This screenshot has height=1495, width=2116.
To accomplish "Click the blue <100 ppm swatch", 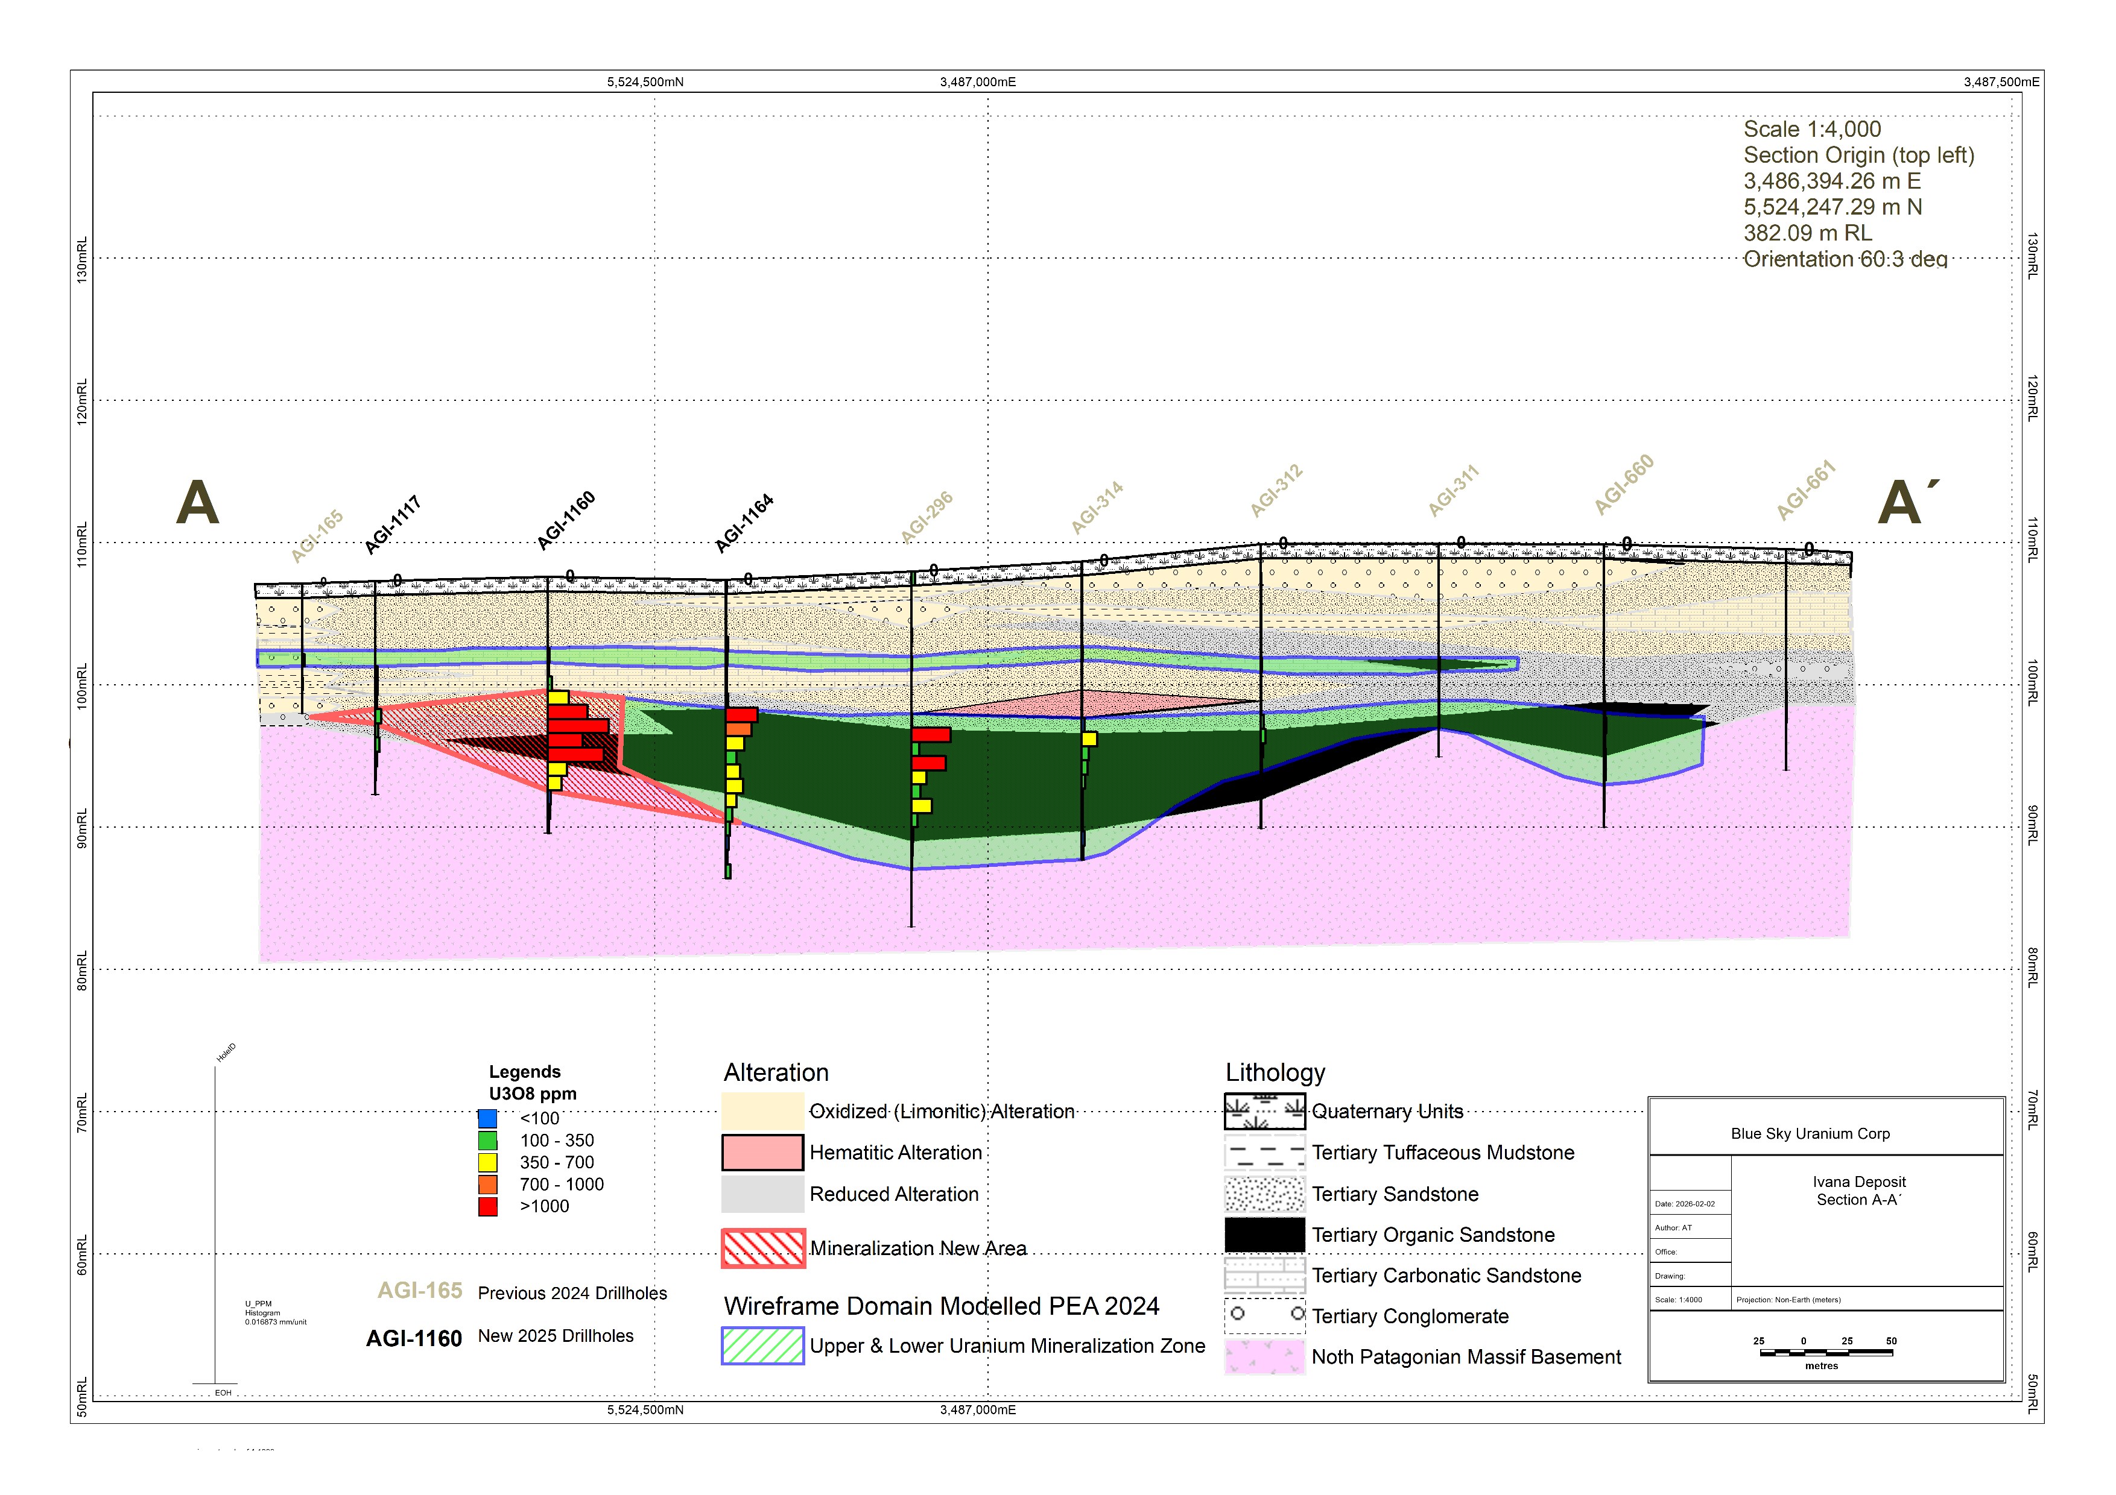I will [487, 1118].
